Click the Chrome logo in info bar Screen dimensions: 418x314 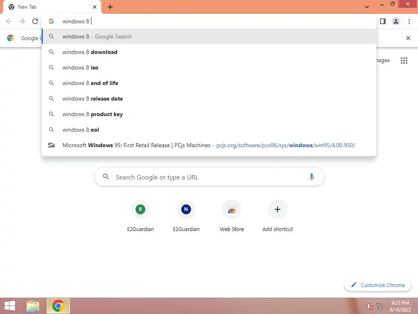(x=11, y=38)
